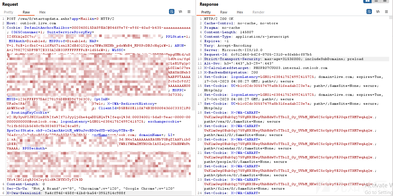
Task: Click line number 22 in Response gutter
Action: 200,166
